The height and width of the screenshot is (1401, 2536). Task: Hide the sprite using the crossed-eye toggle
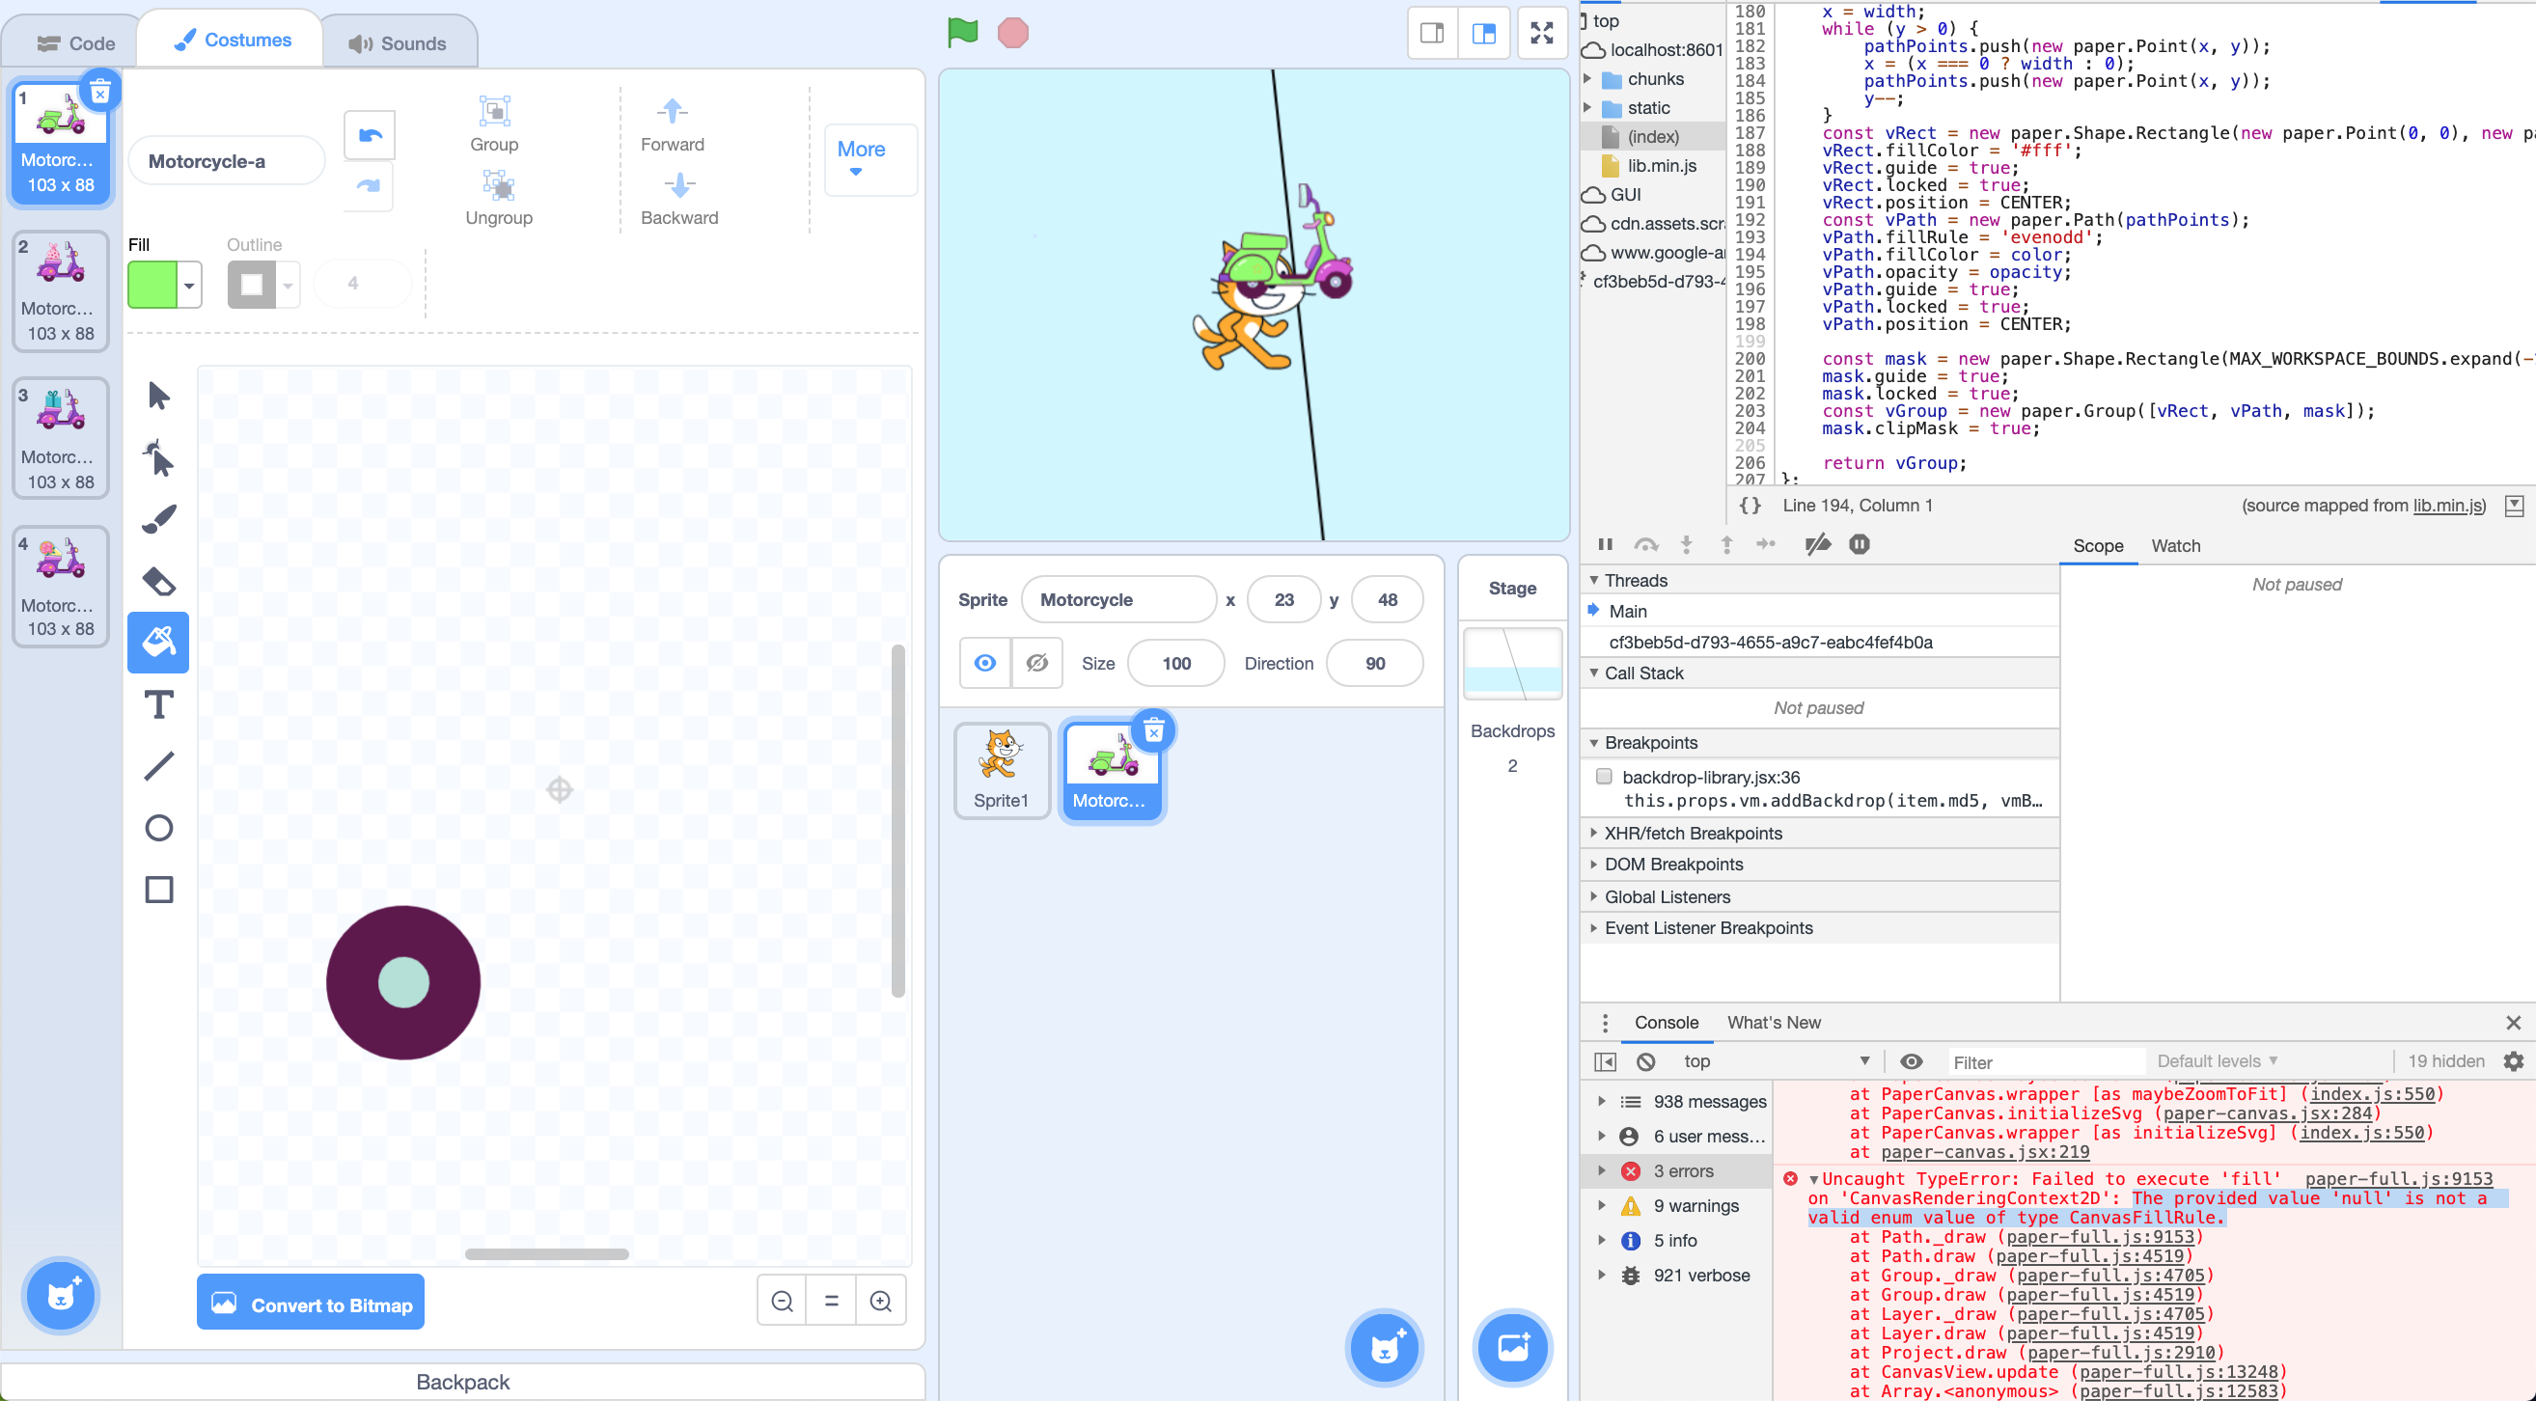pyautogui.click(x=1036, y=663)
